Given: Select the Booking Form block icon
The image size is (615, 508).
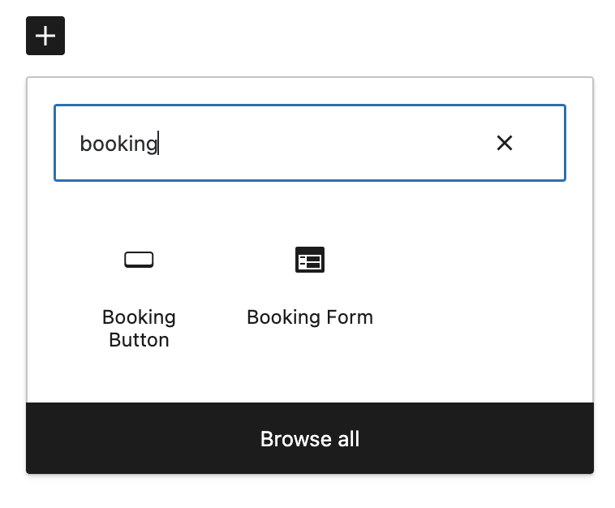Looking at the screenshot, I should click(x=309, y=260).
